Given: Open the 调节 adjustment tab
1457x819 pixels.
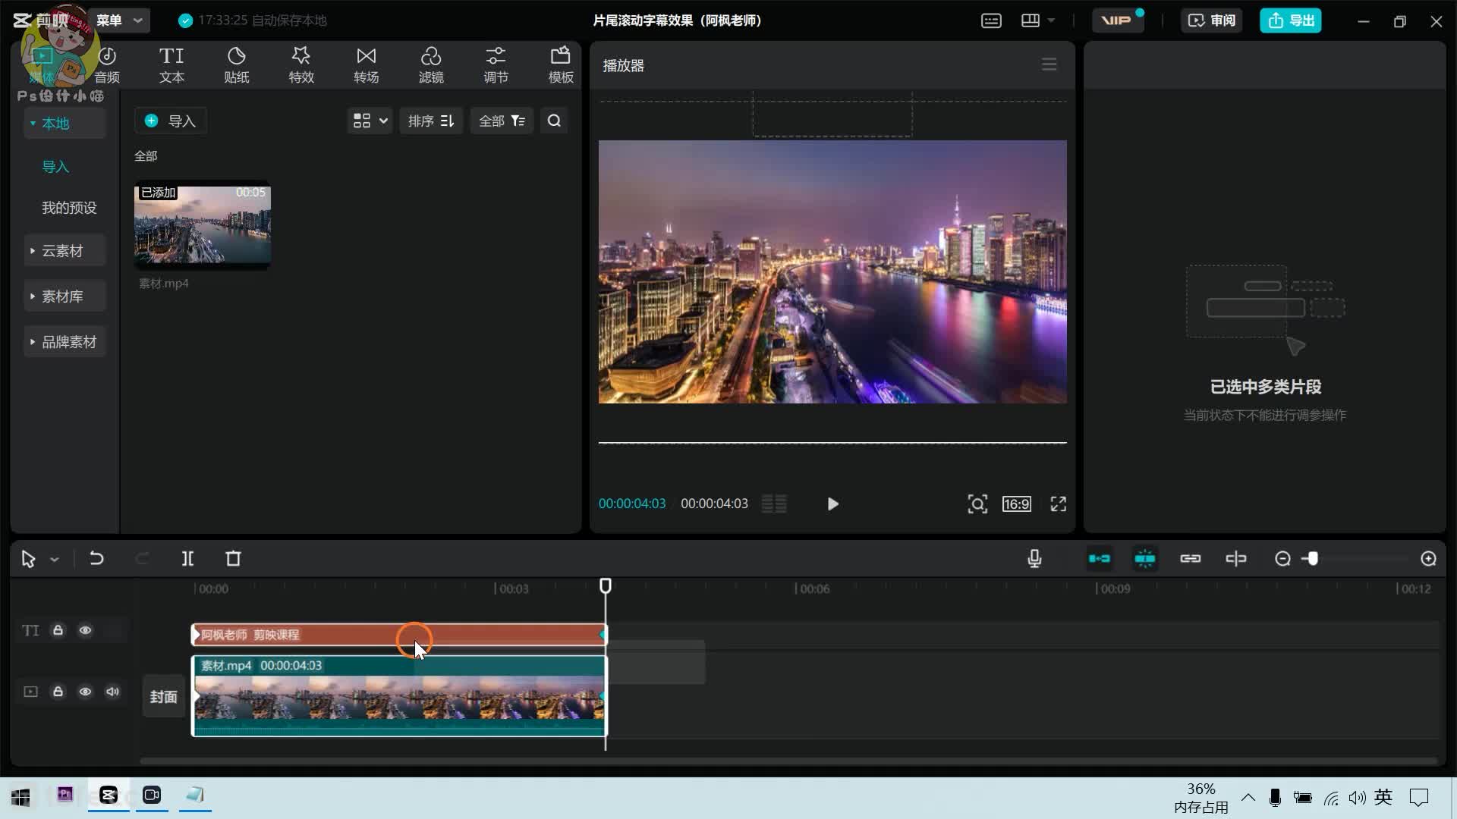Looking at the screenshot, I should tap(496, 65).
